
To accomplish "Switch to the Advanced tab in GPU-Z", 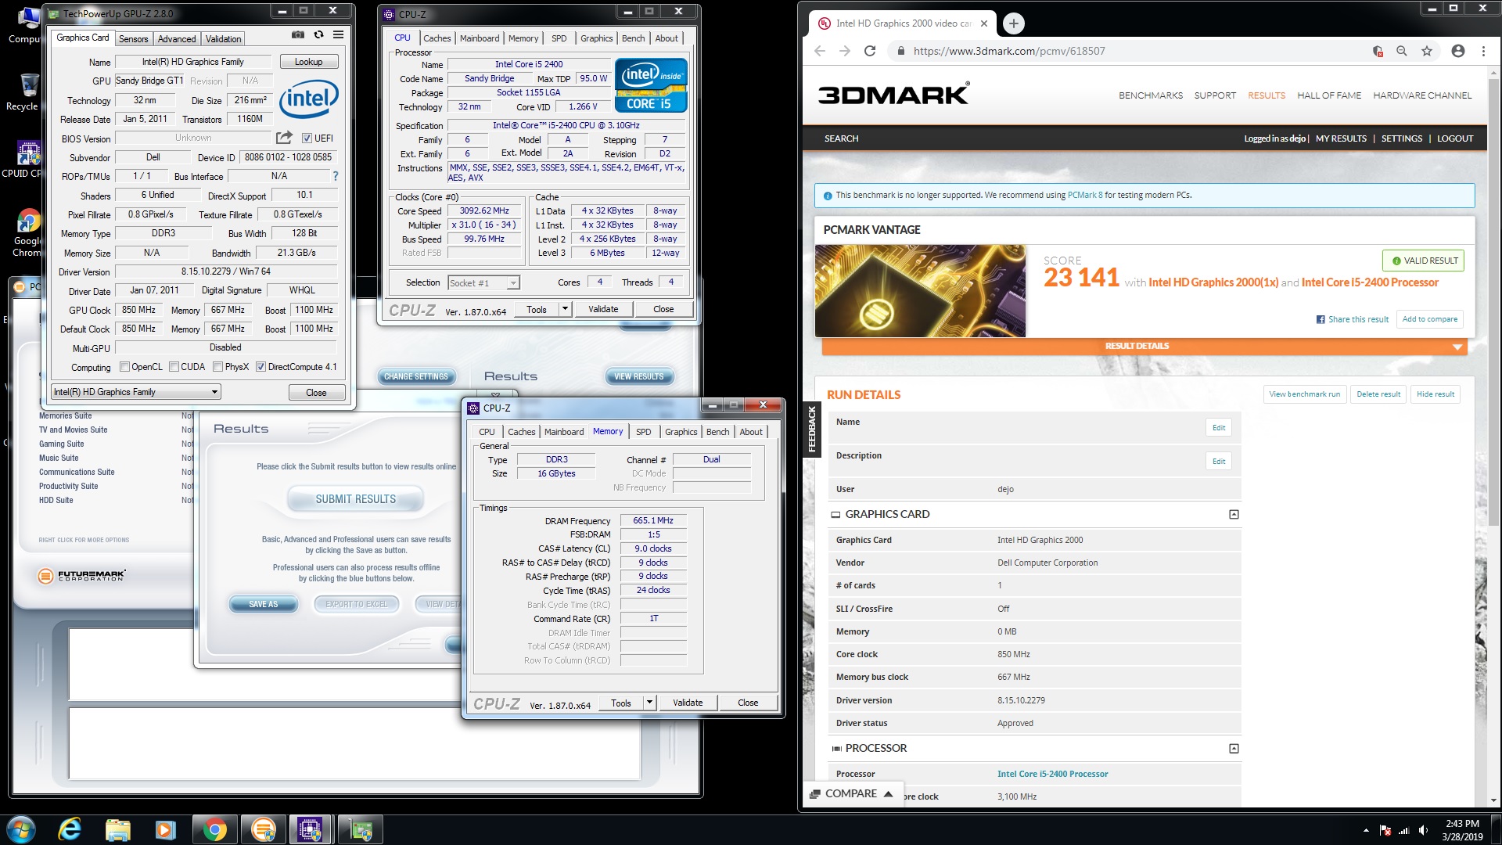I will pos(177,39).
